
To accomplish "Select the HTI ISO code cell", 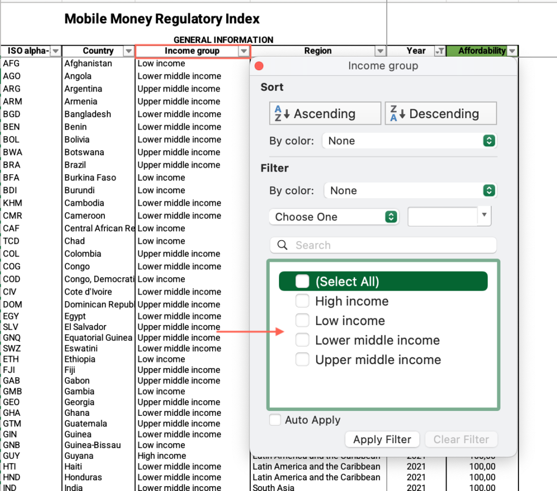I will coord(31,467).
